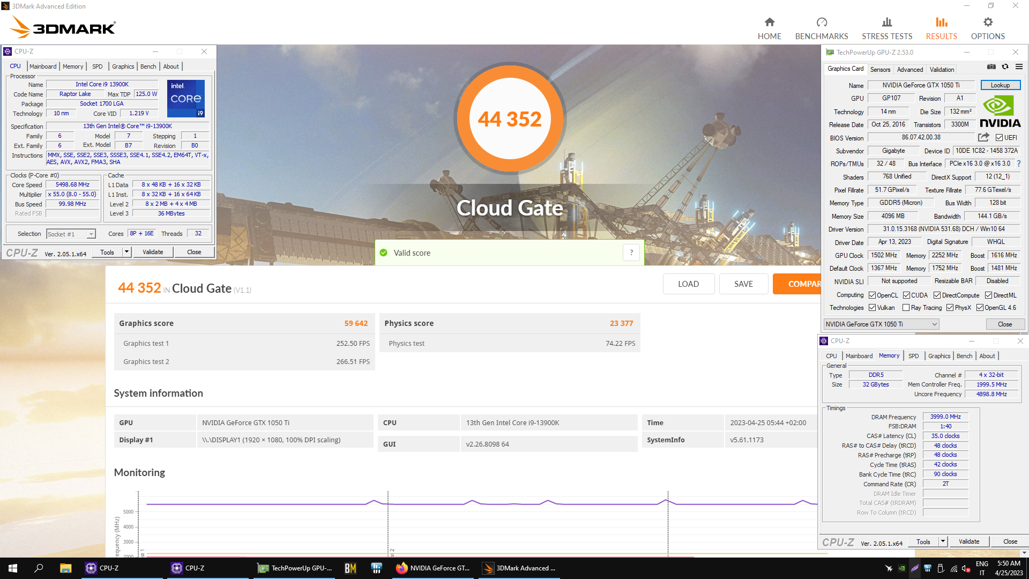Click Validate in right CPU-Z window
The height and width of the screenshot is (579, 1029).
point(969,541)
